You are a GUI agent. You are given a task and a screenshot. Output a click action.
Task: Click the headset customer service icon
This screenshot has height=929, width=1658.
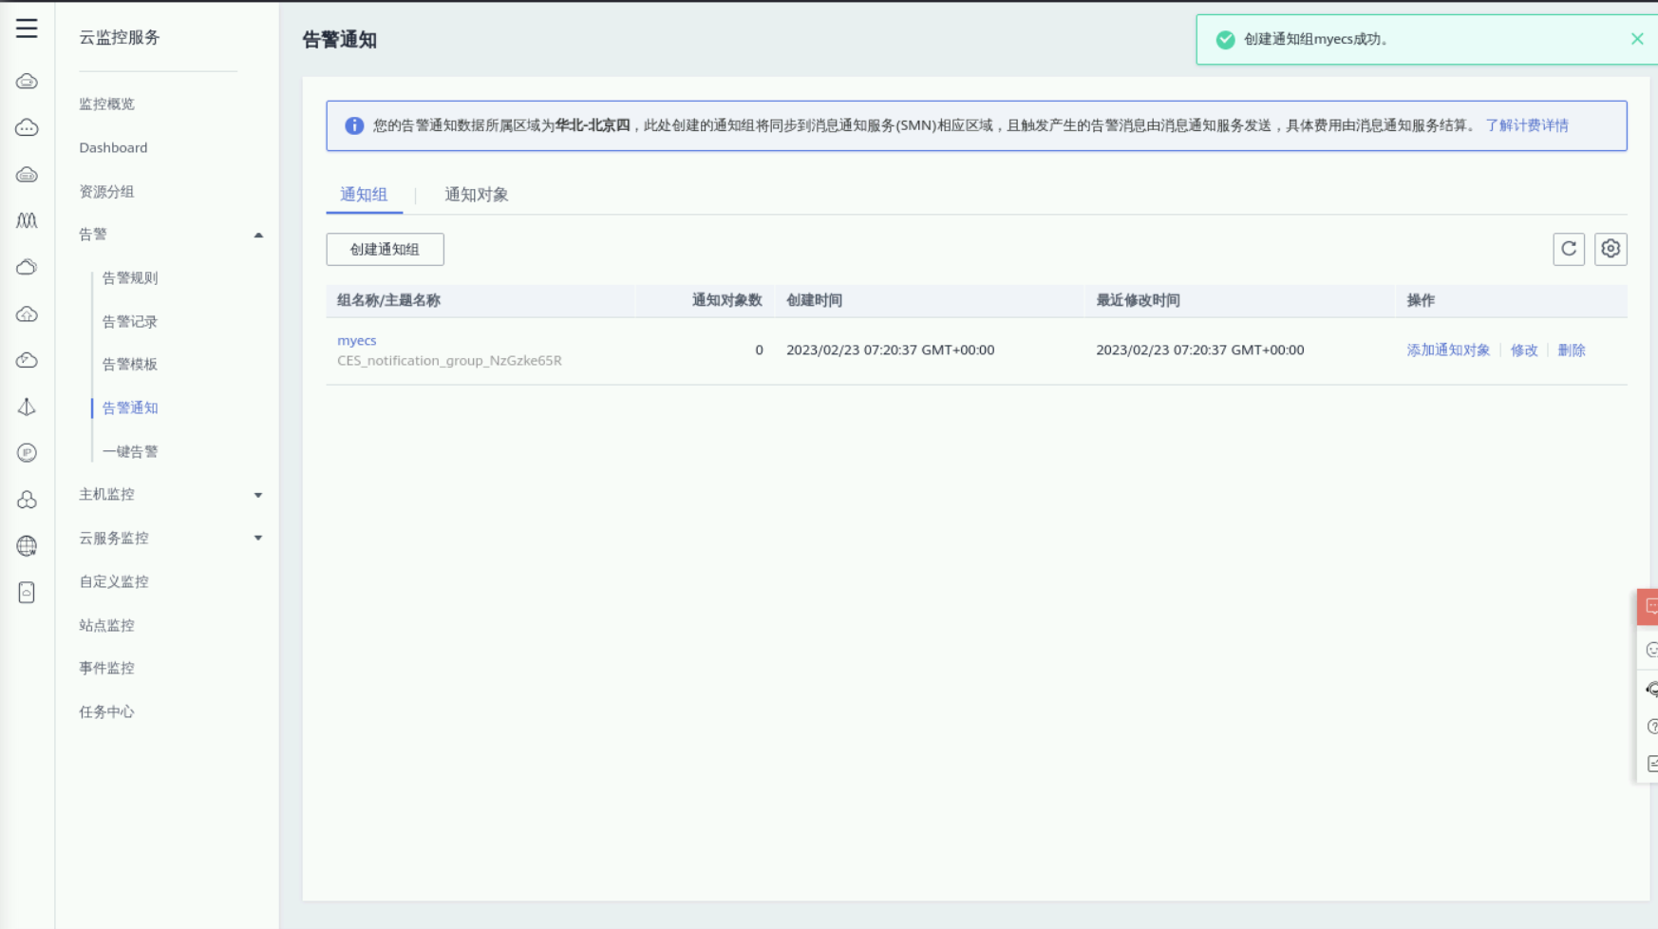pyautogui.click(x=1651, y=689)
